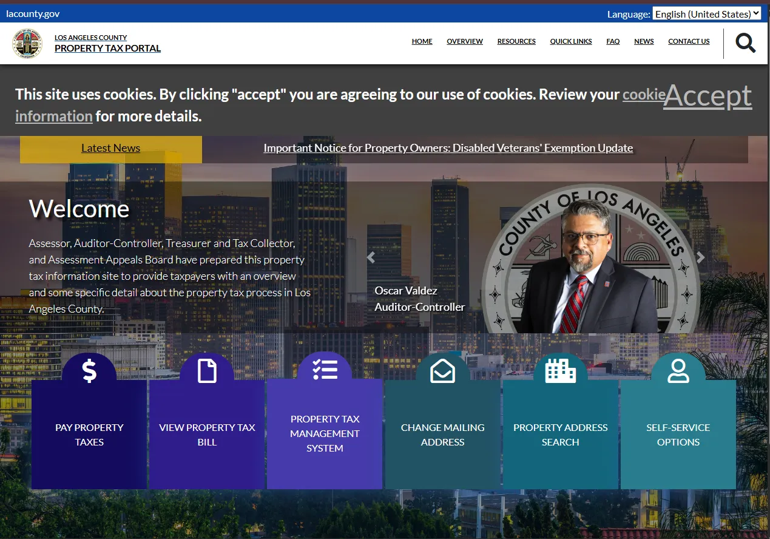Open the NEWS menu item
Viewport: 770px width, 539px height.
(644, 41)
